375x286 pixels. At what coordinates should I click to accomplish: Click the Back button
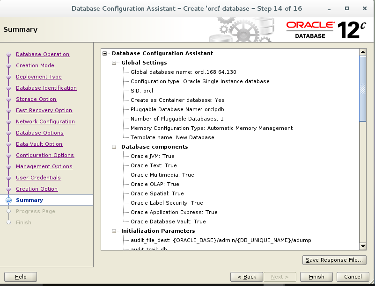(246, 277)
